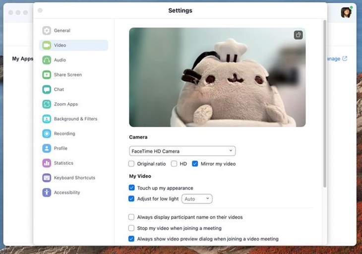
Task: Select the Audio headphones icon
Action: click(x=47, y=60)
